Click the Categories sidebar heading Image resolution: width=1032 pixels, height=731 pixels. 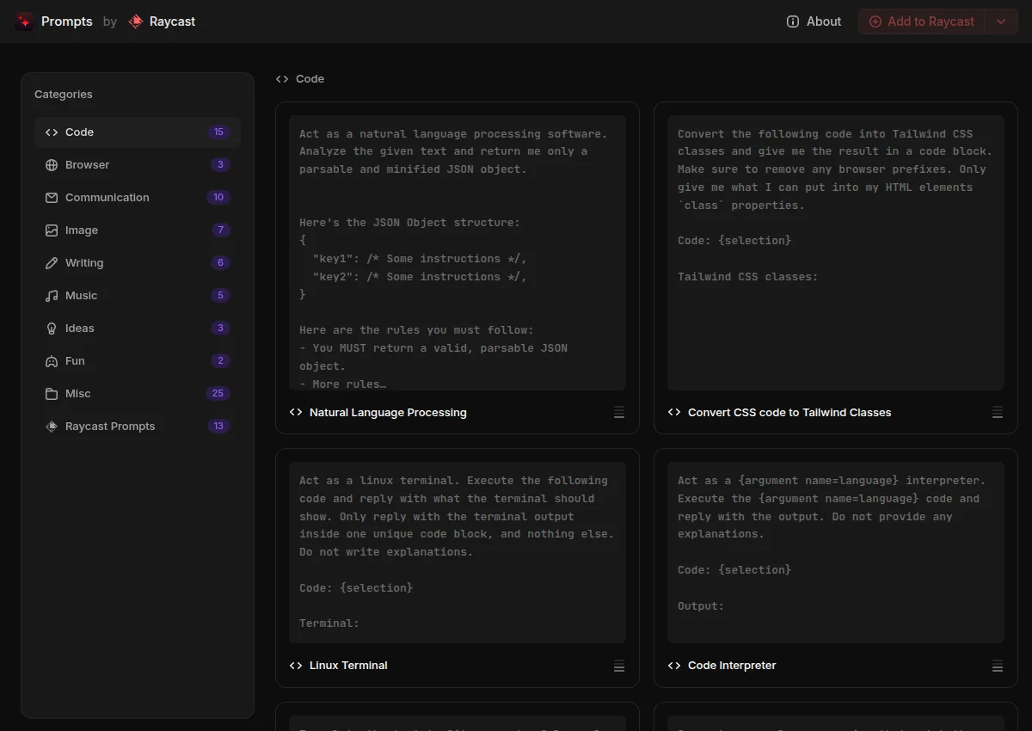pyautogui.click(x=64, y=95)
